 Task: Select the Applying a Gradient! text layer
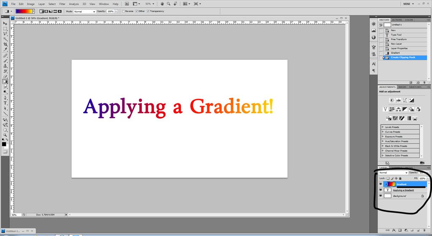403,190
